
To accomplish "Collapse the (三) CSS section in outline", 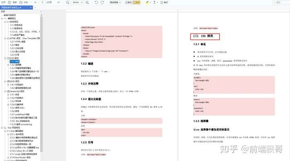I will pos(5,58).
